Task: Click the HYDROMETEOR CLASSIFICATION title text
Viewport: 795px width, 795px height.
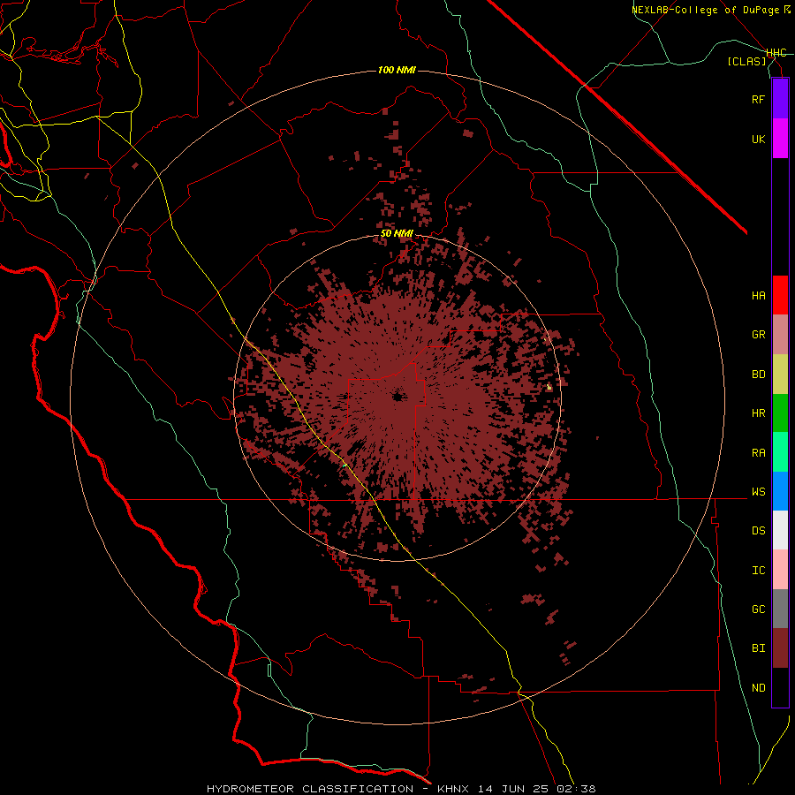Action: pyautogui.click(x=310, y=789)
